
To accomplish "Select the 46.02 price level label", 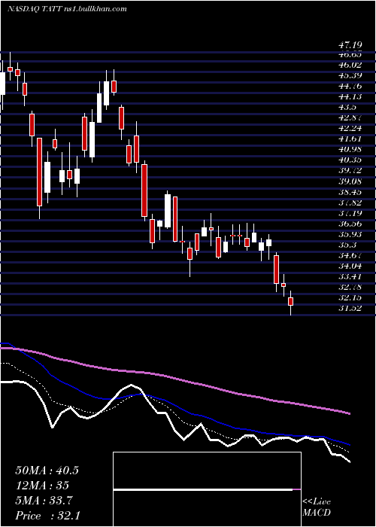I will click(350, 65).
